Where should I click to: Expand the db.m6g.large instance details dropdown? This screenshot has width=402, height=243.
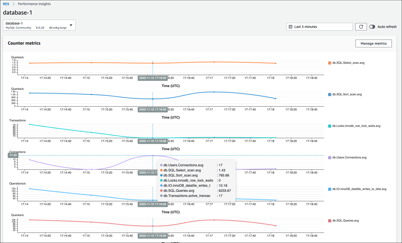click(71, 25)
